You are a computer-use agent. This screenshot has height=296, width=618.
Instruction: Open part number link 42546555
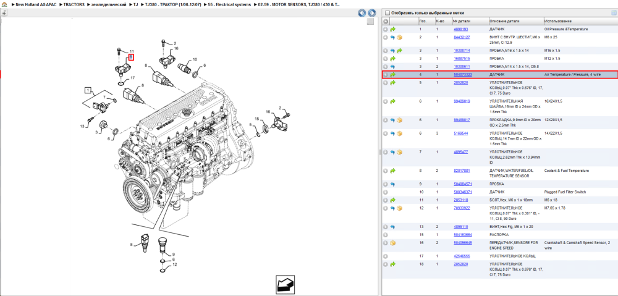click(462, 256)
